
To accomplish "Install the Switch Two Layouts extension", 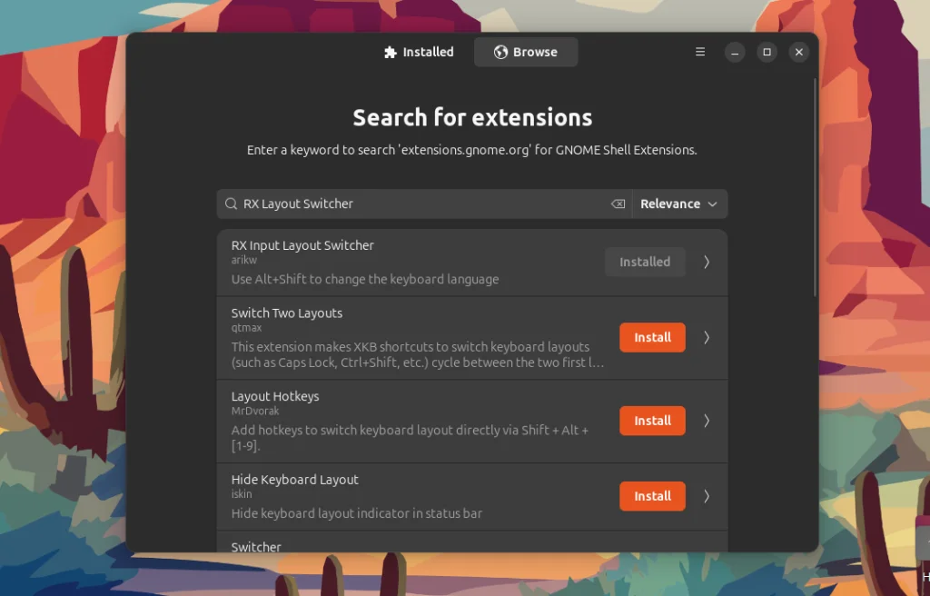I will tap(652, 337).
